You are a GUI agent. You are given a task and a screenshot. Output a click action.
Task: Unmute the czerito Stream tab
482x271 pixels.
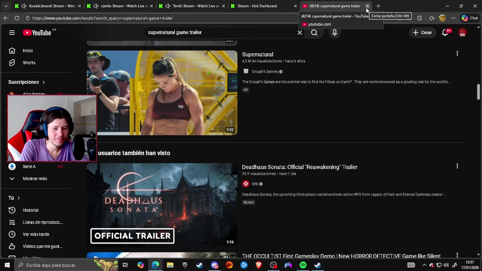[x=96, y=6]
